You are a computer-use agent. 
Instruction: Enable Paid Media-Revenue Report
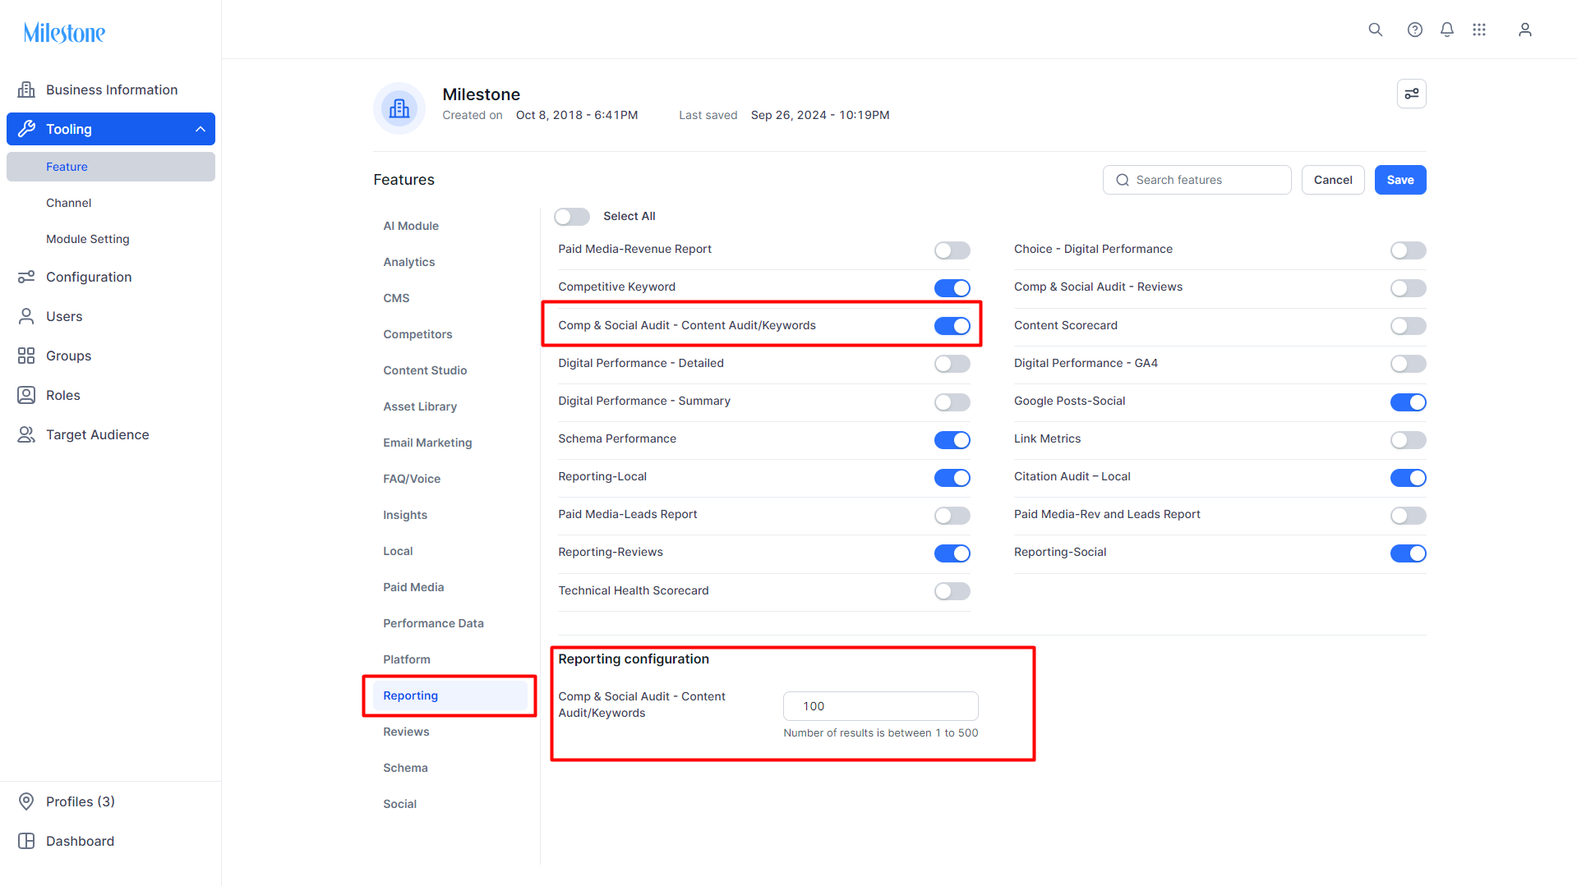click(x=952, y=250)
